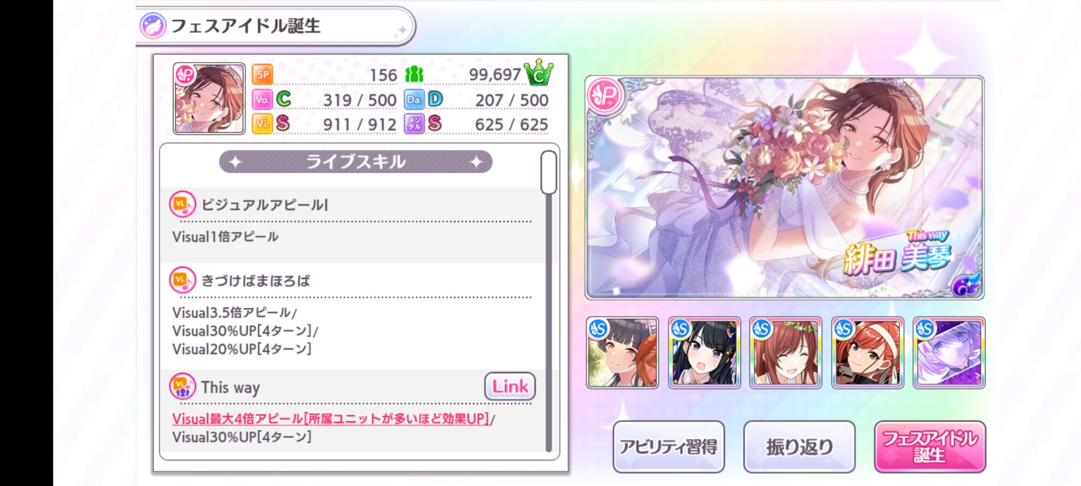Click the green crown rank C icon
Viewport: 1081px width, 486px height.
pyautogui.click(x=538, y=73)
